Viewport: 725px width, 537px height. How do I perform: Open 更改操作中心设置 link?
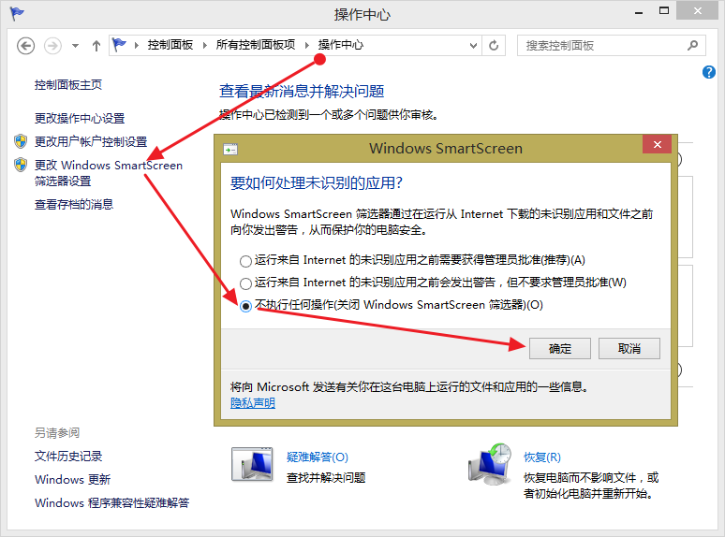(80, 119)
